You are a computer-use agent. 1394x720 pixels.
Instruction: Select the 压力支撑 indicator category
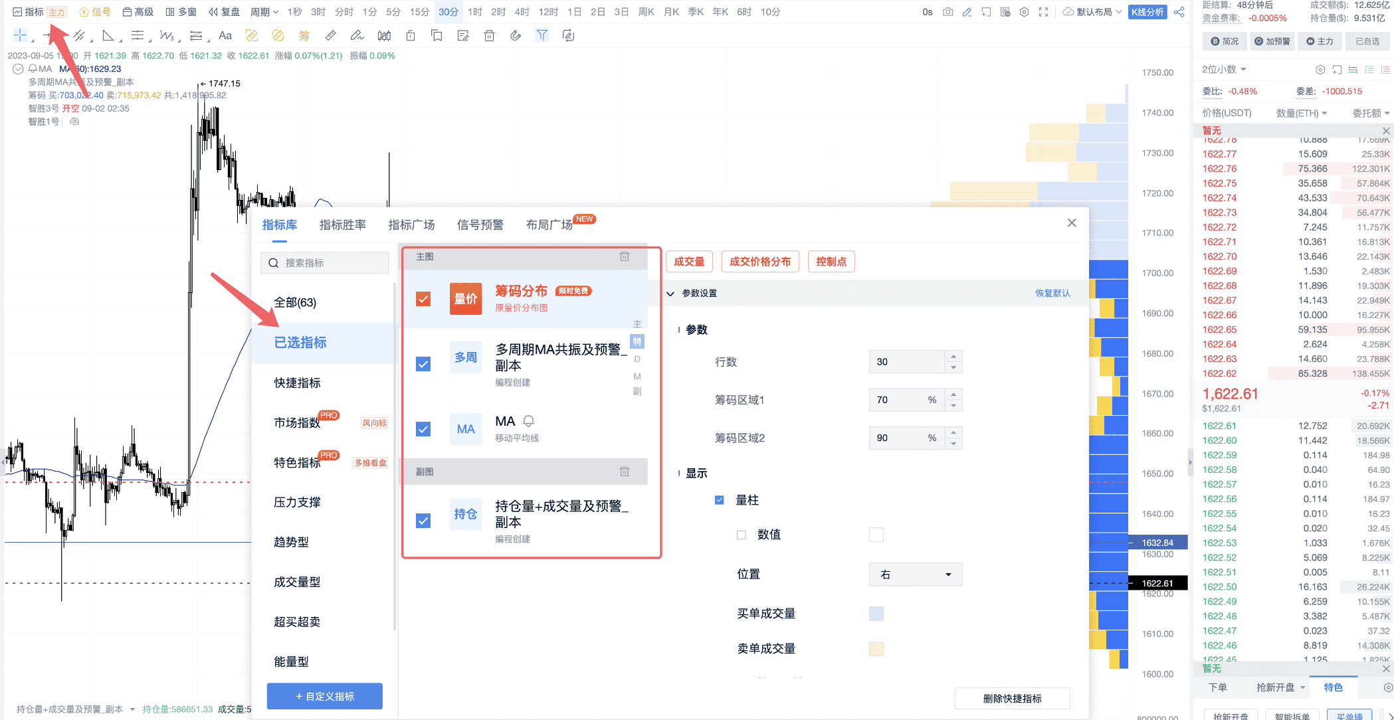[x=297, y=502]
